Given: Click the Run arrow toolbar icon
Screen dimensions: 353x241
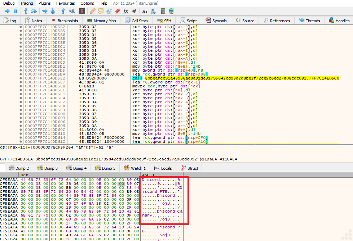Looking at the screenshot, I should tap(7, 11).
